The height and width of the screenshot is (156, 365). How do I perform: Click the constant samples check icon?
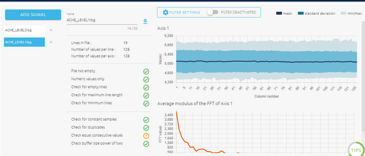(x=146, y=120)
